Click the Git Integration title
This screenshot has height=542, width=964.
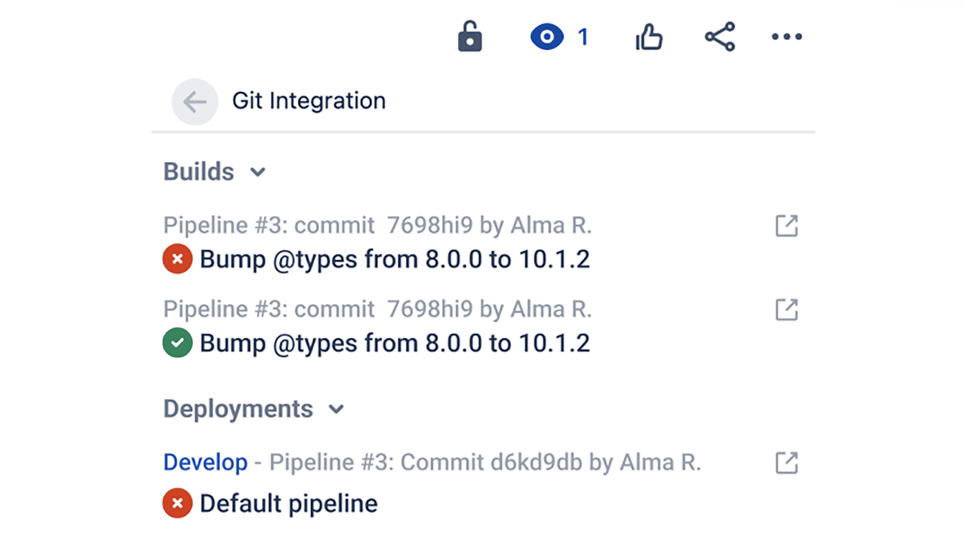click(309, 101)
